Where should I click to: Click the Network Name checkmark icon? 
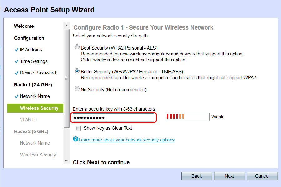point(17,97)
